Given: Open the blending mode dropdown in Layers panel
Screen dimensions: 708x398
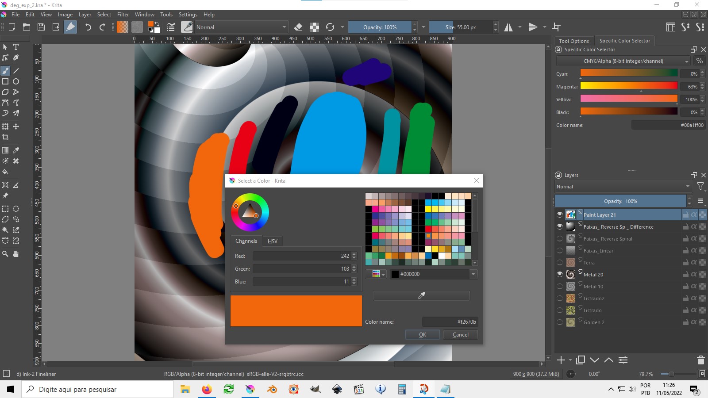Looking at the screenshot, I should (x=623, y=186).
